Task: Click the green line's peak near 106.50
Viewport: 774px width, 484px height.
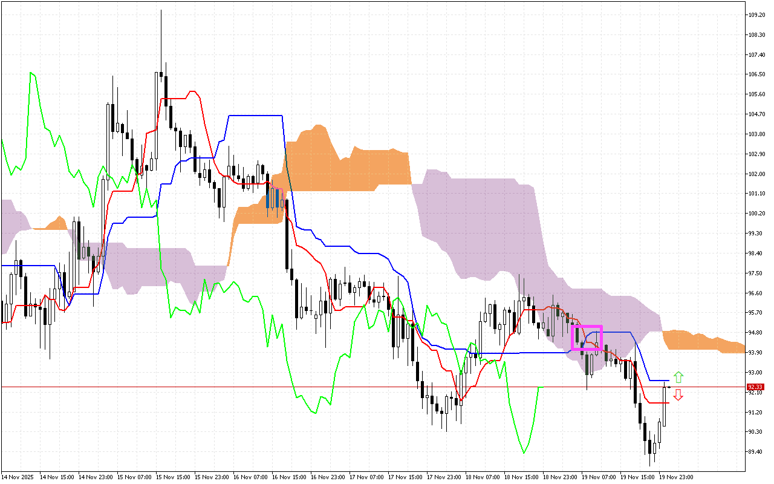Action: (33, 74)
